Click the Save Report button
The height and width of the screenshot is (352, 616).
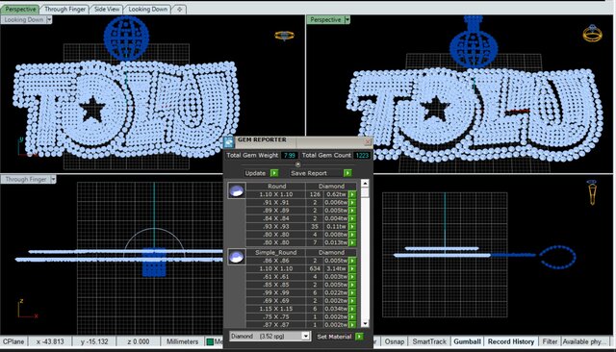[309, 173]
